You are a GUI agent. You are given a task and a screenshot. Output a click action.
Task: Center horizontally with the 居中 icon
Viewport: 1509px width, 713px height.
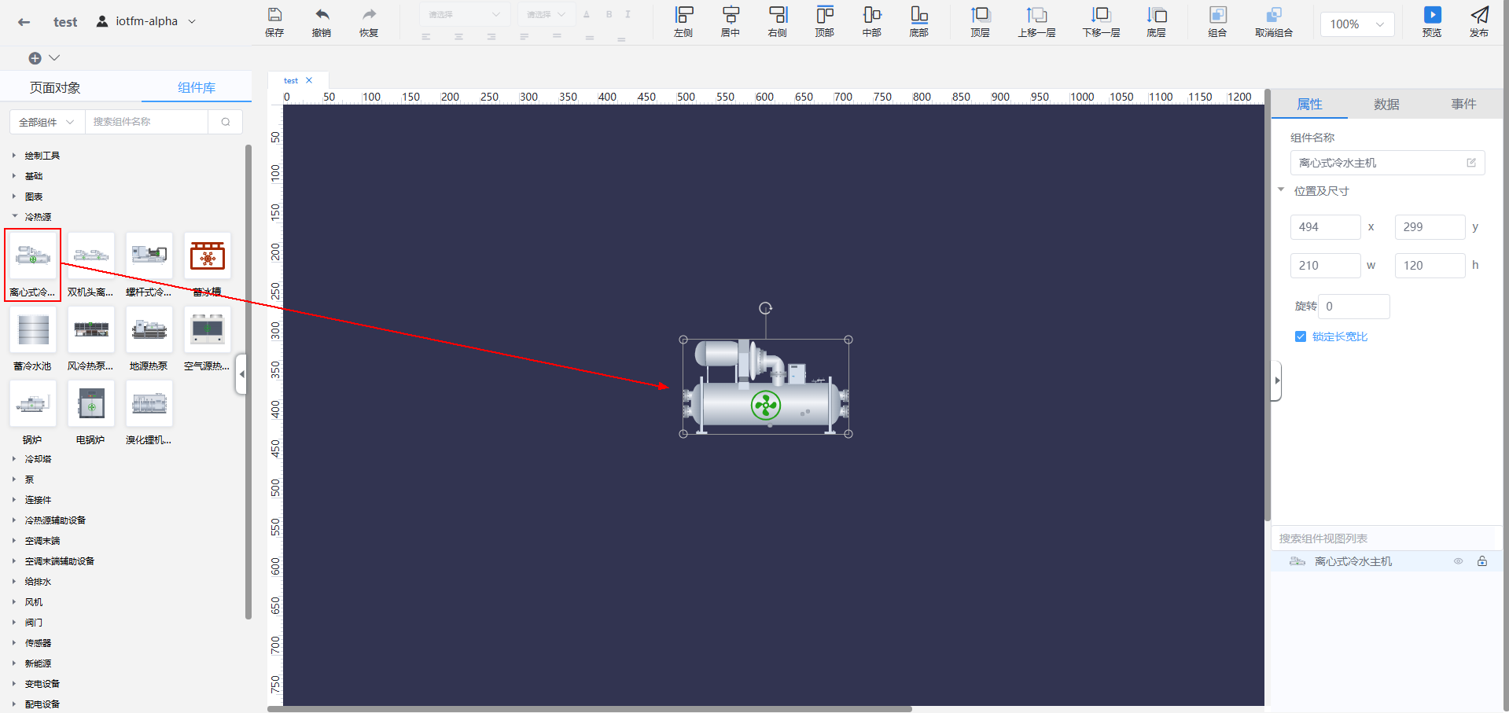[731, 15]
